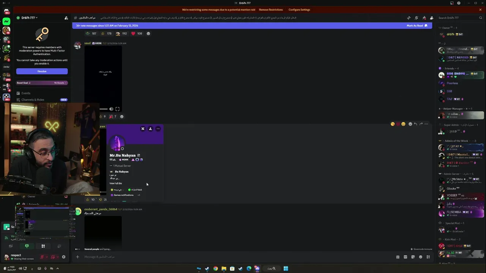The width and height of the screenshot is (486, 273).
Task: Click the plus attachment button in message box
Action: 77,257
